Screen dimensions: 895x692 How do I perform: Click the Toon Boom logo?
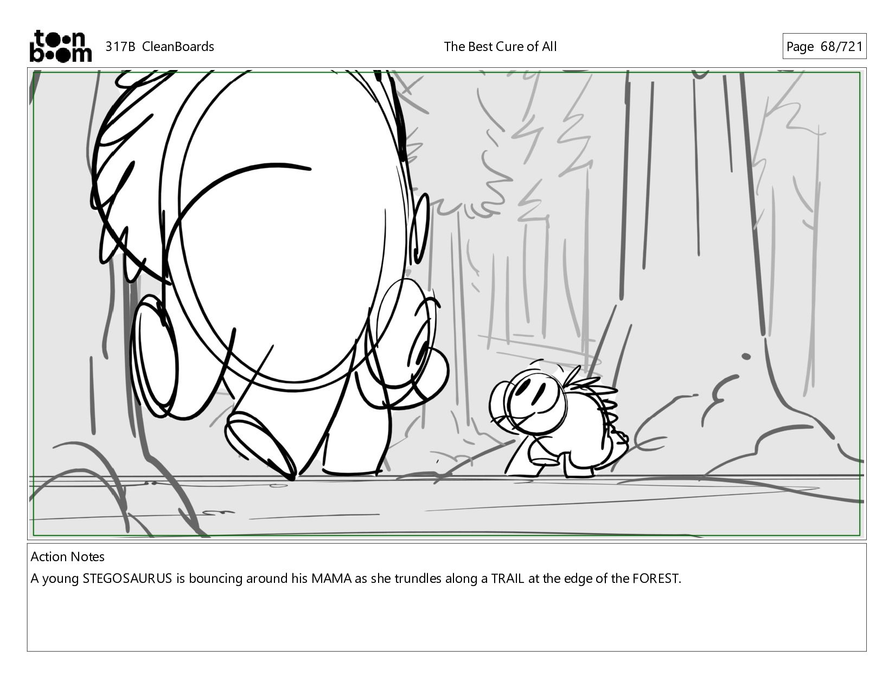[x=60, y=46]
